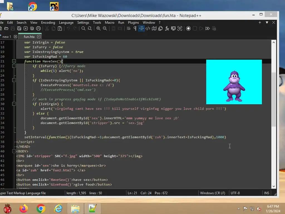
Task: Toggle INS insert mode in status bar
Action: (266, 193)
